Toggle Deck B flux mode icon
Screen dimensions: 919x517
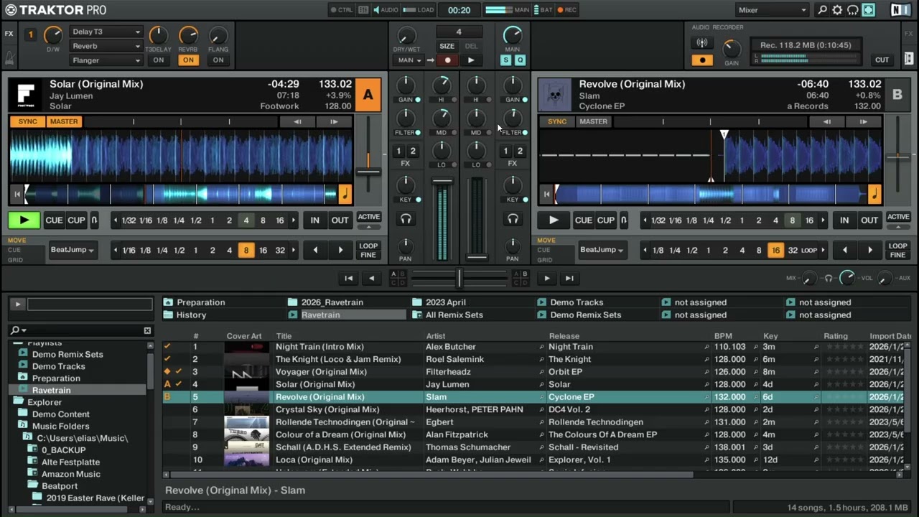[623, 220]
